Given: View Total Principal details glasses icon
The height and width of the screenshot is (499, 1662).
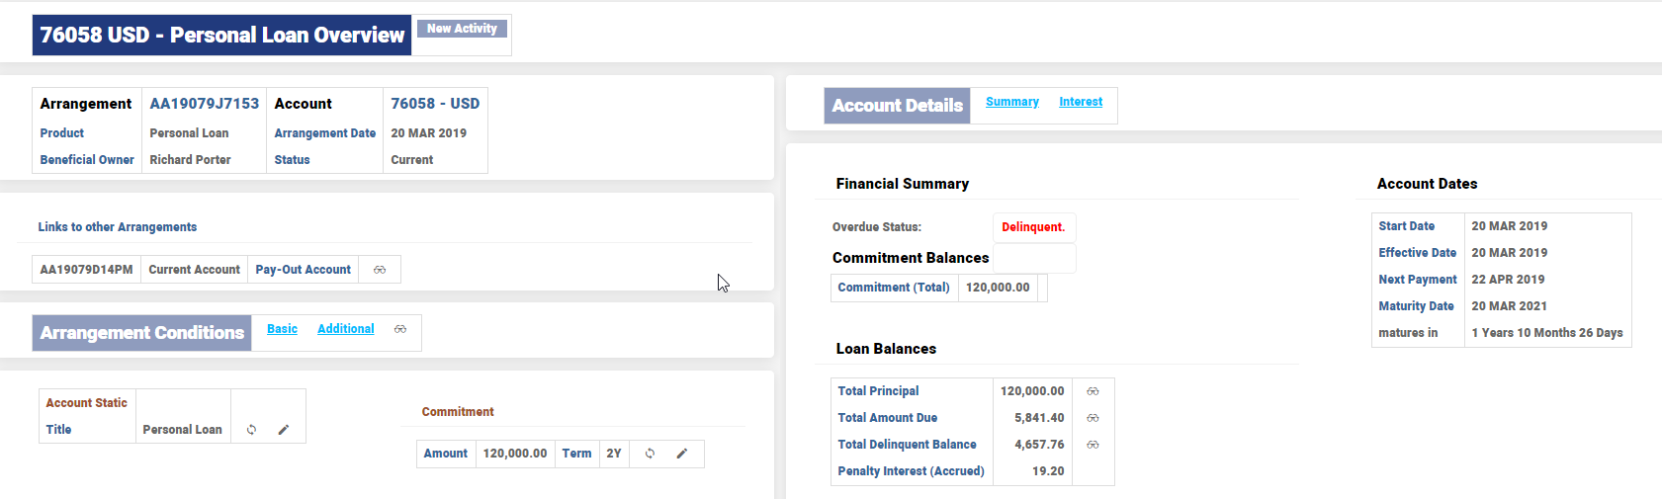Looking at the screenshot, I should (1093, 391).
